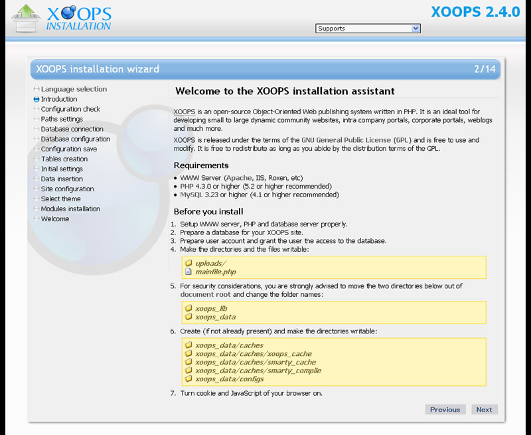
Task: Open the document root link
Action: point(205,294)
